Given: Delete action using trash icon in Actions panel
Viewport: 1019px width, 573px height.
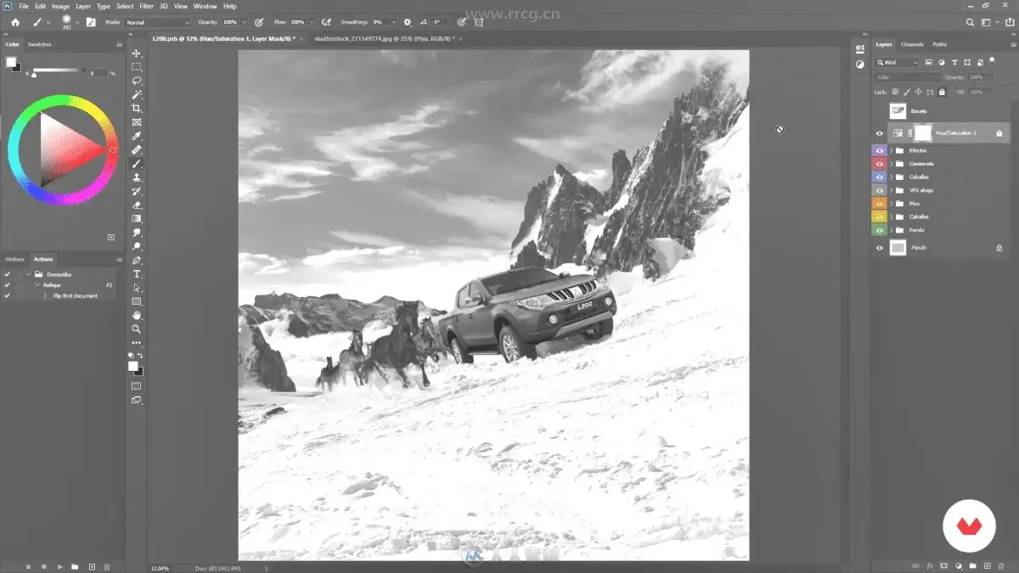Looking at the screenshot, I should click(x=106, y=566).
